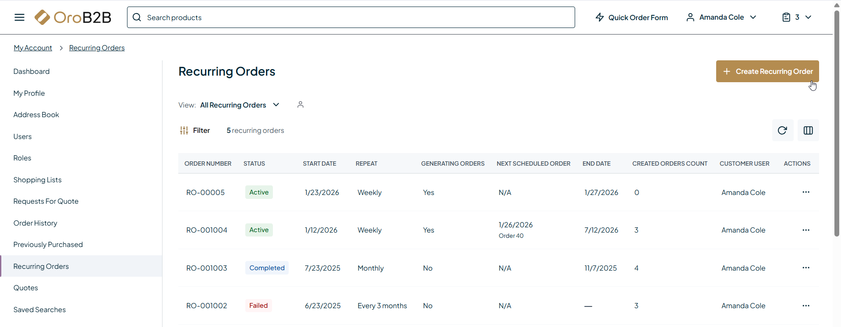Click the user icon beside the view selector
The width and height of the screenshot is (841, 327).
point(300,104)
